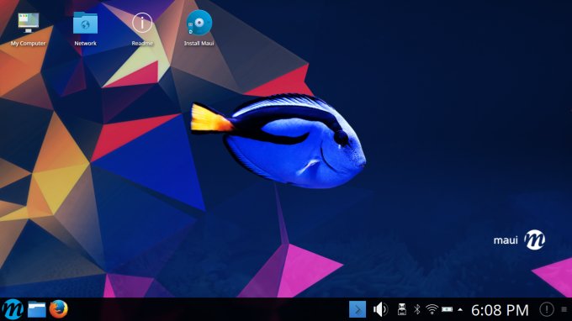
Task: Click the blue fish on the wallpaper
Action: click(278, 140)
